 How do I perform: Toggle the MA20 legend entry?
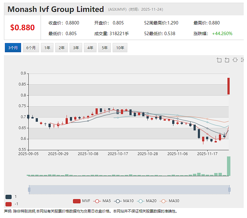click(x=147, y=201)
